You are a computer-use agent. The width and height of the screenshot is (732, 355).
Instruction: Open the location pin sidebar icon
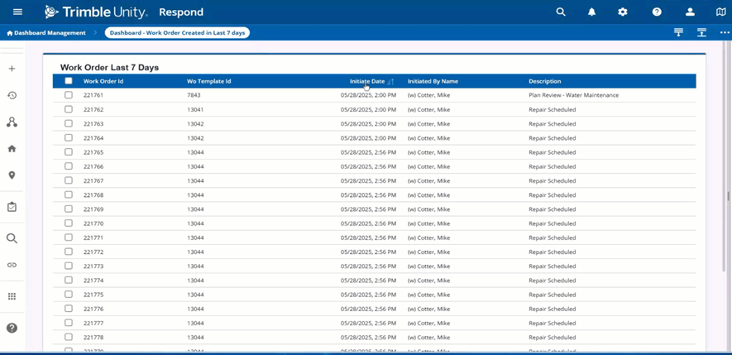[12, 175]
